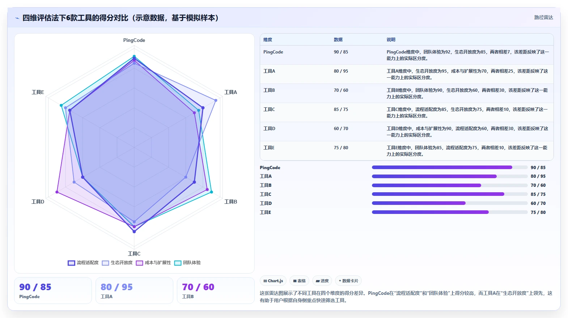Screen dimensions: 568x318
Task: Toggle the 流程适配度 legend item
Action: tap(83, 263)
